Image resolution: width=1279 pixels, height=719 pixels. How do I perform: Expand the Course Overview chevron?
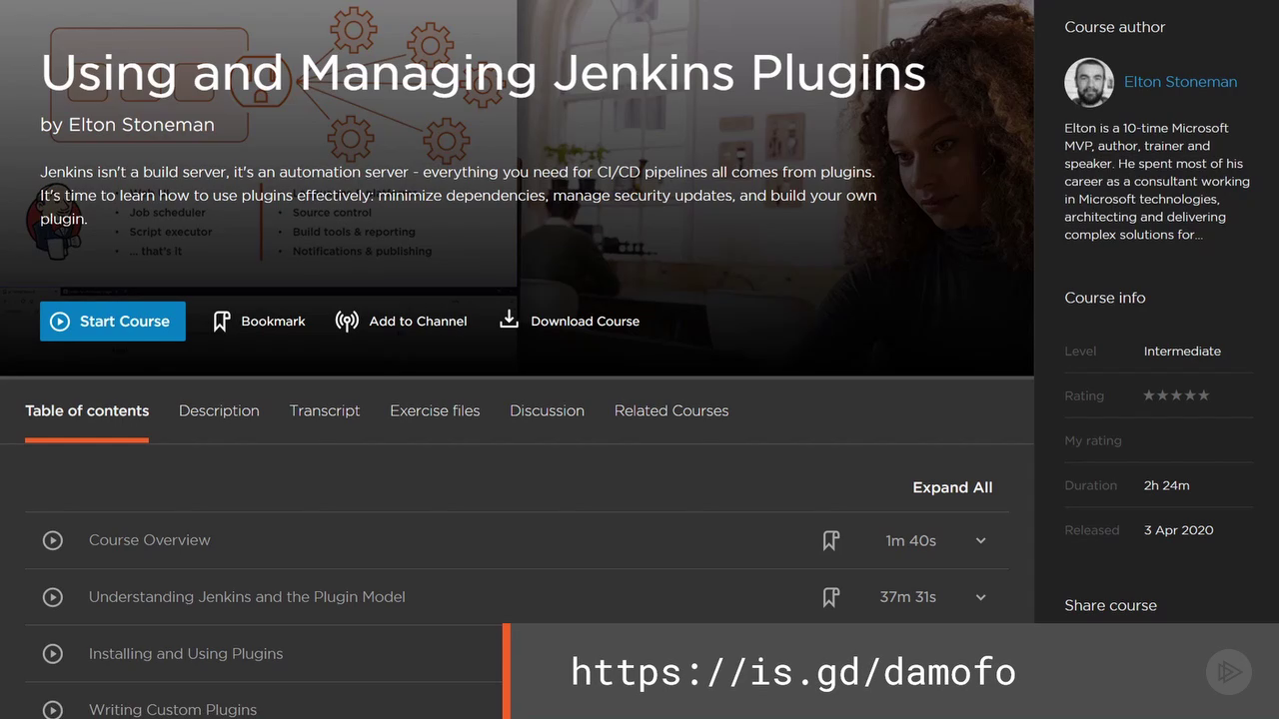tap(980, 540)
